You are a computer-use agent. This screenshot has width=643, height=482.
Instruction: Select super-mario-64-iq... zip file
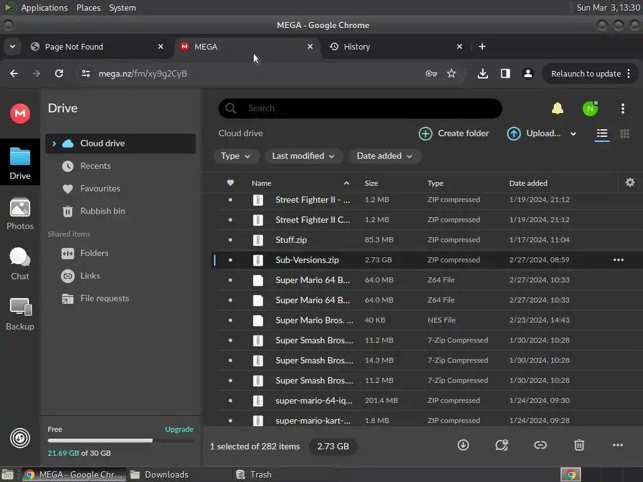tap(426, 400)
